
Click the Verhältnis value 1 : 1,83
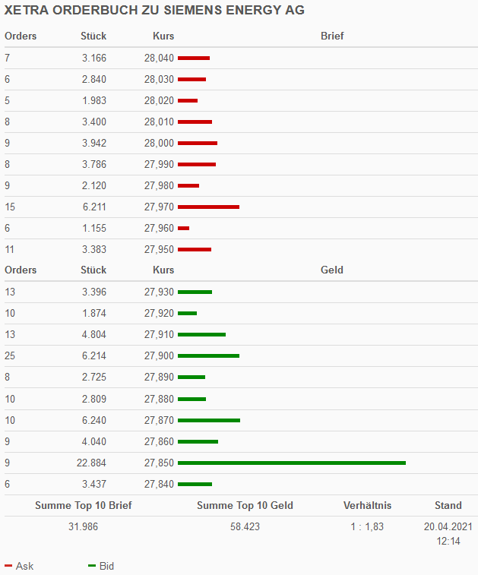[x=362, y=526]
